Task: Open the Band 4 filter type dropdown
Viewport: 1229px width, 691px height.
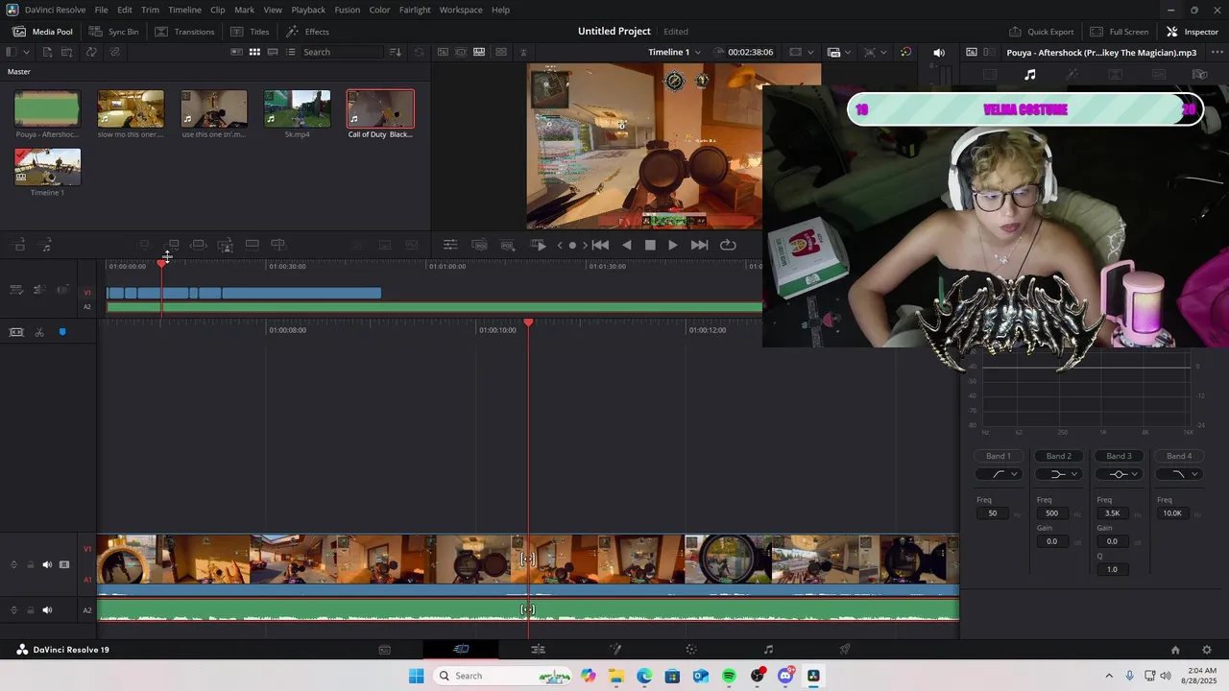Action: [x=1179, y=474]
